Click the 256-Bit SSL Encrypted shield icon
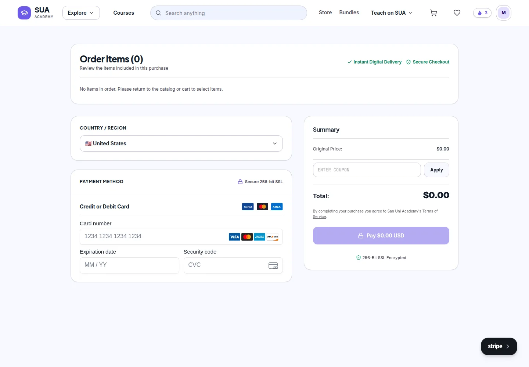Screen dimensions: 529x367 click(x=359, y=258)
